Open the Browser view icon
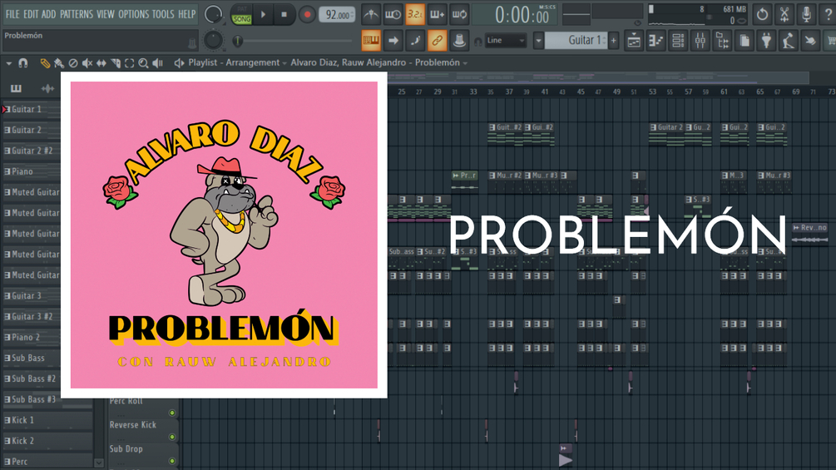836x470 pixels. 722,41
